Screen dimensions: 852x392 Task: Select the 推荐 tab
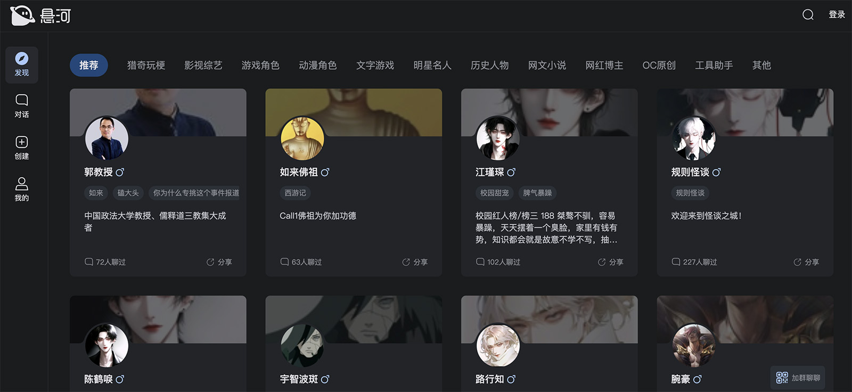pyautogui.click(x=89, y=65)
